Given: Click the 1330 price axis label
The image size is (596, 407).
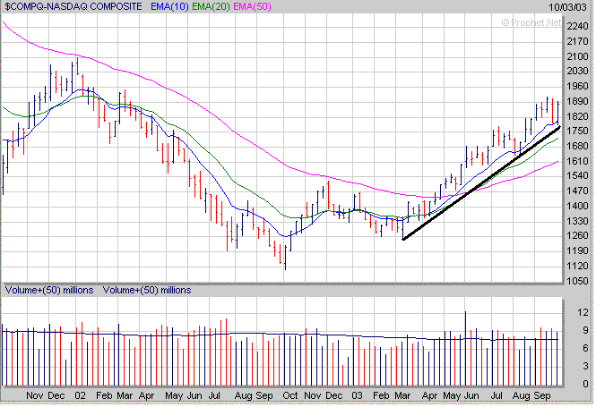Looking at the screenshot, I should pos(577,221).
